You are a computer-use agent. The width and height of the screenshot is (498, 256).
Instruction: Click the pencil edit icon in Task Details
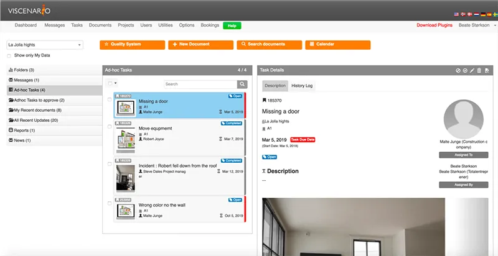[472, 71]
